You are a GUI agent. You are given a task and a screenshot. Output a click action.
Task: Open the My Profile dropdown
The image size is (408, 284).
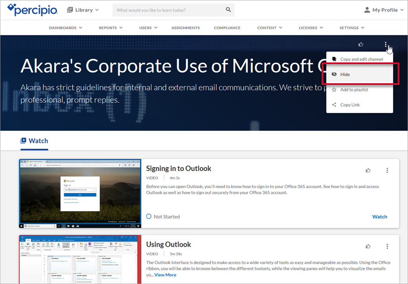(x=384, y=10)
